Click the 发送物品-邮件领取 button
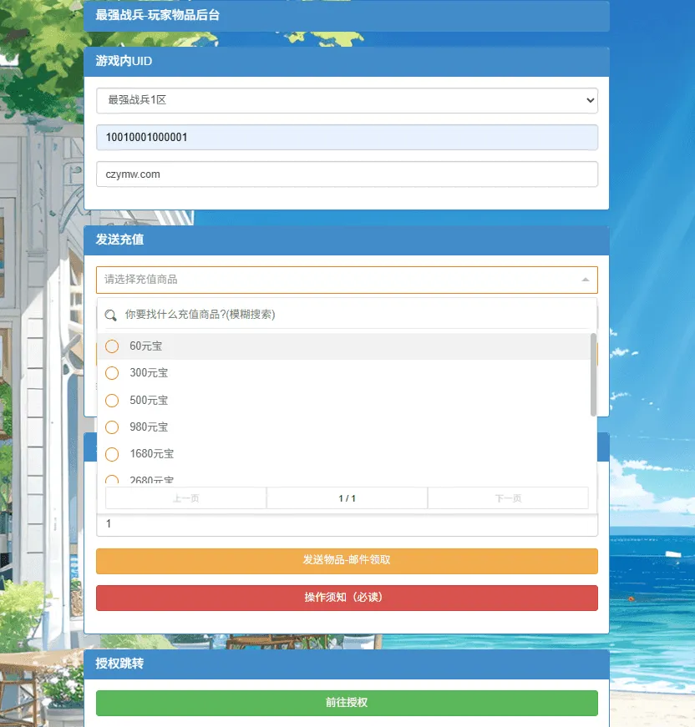 347,561
